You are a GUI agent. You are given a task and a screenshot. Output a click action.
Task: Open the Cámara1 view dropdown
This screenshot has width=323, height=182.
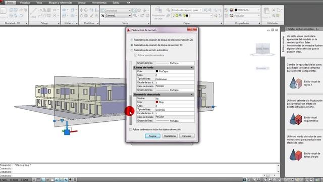tap(130, 16)
